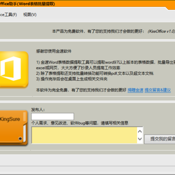This screenshot has width=175, height=175.
Task: Click the message box scroll down arrow
Action: tap(140, 139)
